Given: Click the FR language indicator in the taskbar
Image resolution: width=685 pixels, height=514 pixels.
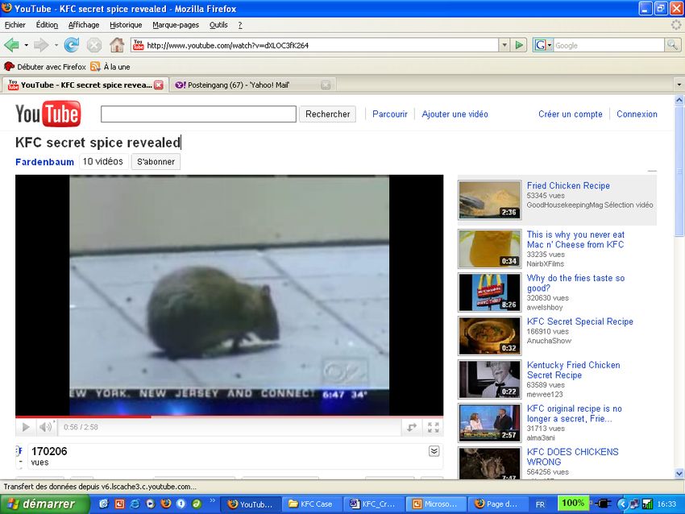Looking at the screenshot, I should pyautogui.click(x=540, y=504).
